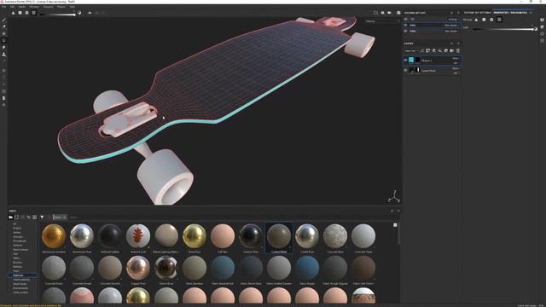Add effect to layer via wand icon
The height and width of the screenshot is (307, 546).
(422, 51)
